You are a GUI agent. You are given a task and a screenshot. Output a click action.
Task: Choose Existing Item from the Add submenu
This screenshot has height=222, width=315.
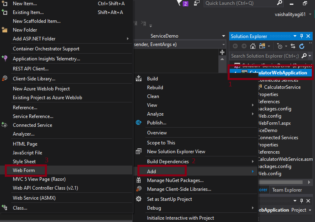pos(66,12)
